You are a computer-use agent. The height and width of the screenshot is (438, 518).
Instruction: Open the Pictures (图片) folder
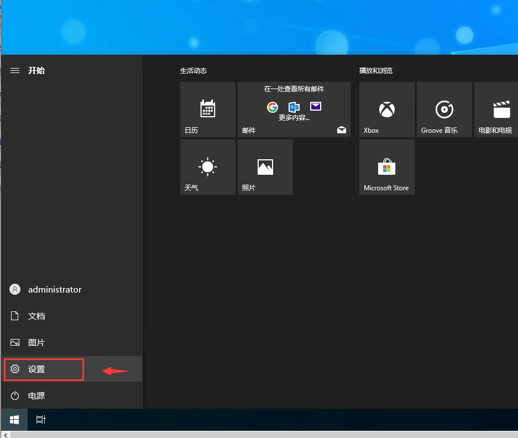tap(36, 343)
